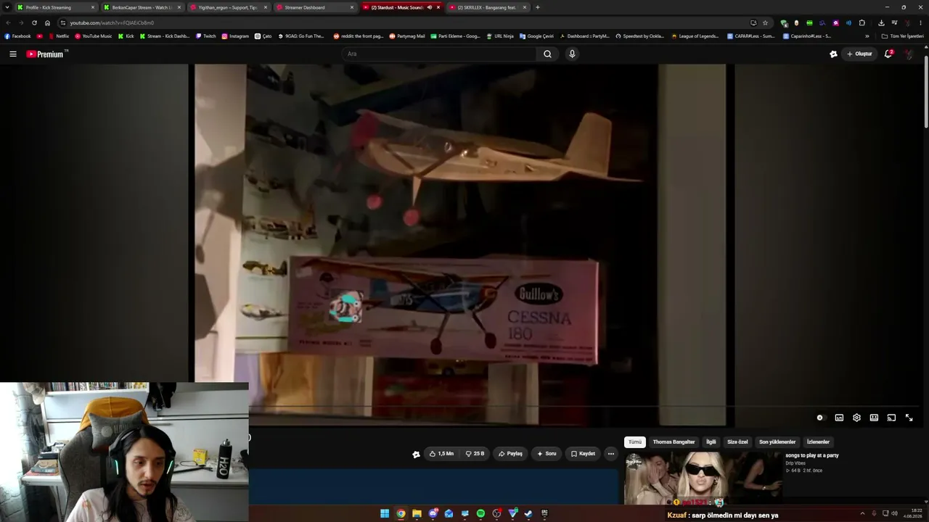Screen dimensions: 929x522
Task: Open File Explorer from the taskbar
Action: coord(417,513)
